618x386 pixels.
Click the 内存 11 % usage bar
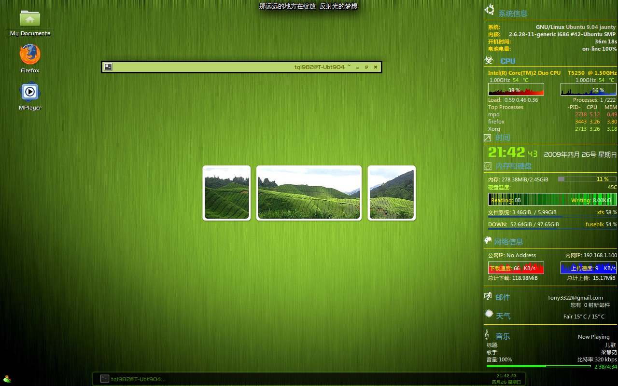tap(587, 179)
